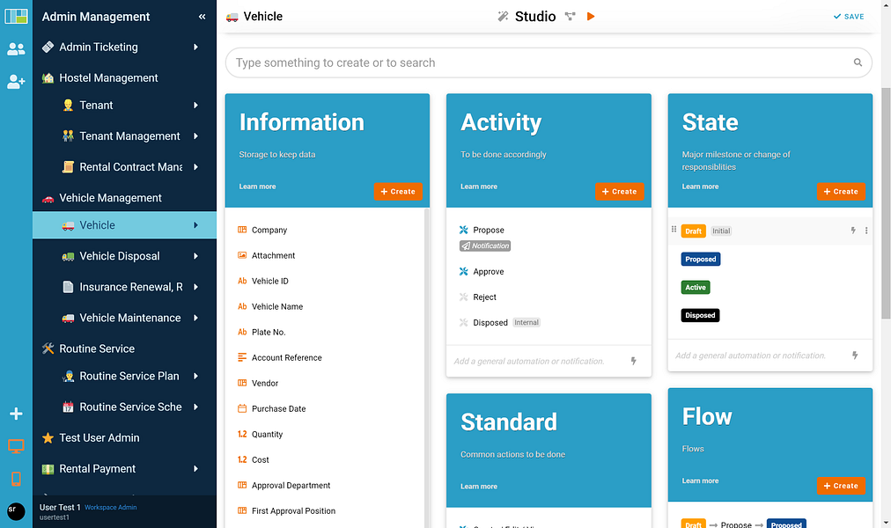Click Create in the Activity card
891x528 pixels.
(x=619, y=191)
